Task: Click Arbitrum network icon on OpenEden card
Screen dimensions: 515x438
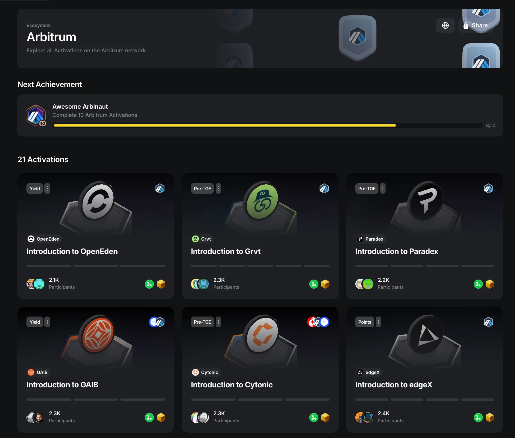Action: 160,189
